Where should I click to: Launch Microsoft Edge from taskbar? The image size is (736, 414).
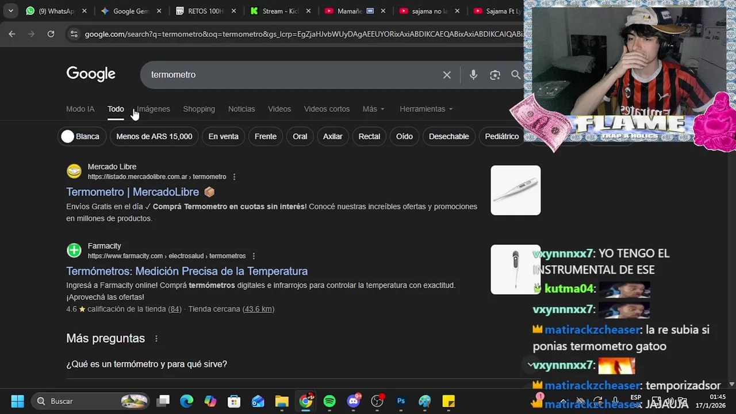pyautogui.click(x=187, y=401)
